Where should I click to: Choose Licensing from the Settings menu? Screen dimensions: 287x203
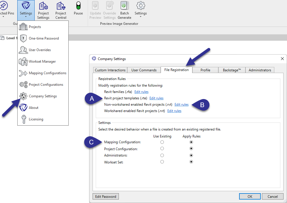(x=36, y=119)
